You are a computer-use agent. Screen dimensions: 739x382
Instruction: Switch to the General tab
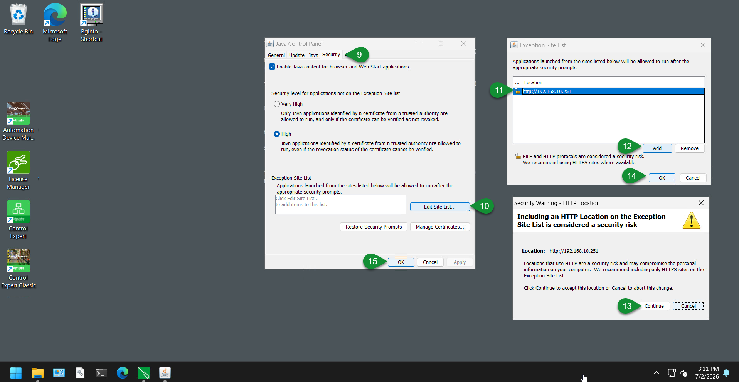point(276,55)
